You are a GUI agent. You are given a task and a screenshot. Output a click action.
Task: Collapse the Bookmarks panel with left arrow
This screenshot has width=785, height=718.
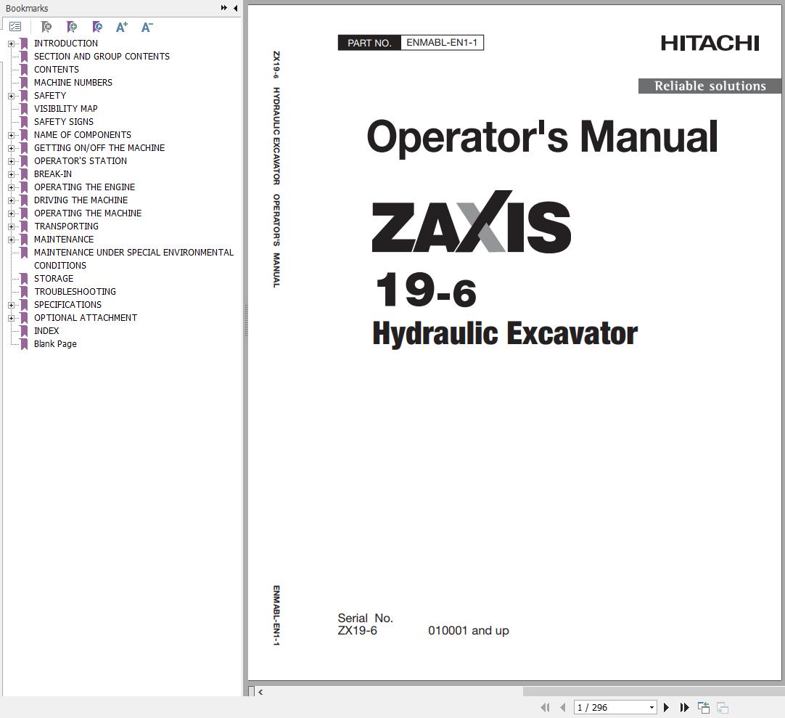(x=235, y=8)
